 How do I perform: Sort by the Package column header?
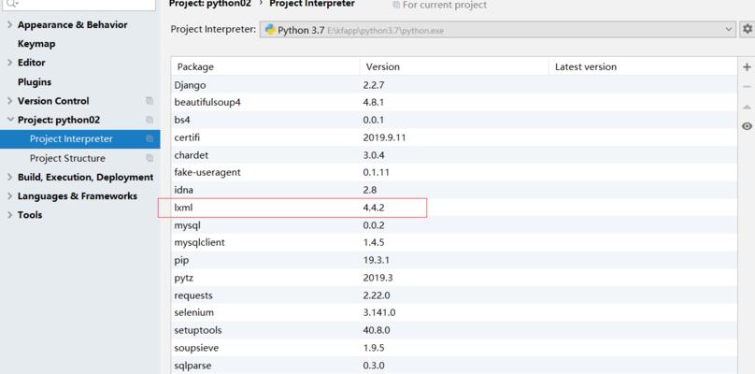click(265, 66)
